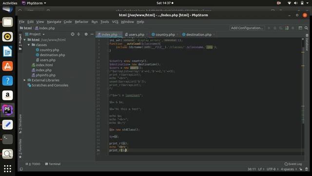The height and width of the screenshot is (176, 312).
Task: Open the system menu arrow in top bar
Action: pos(308,3)
